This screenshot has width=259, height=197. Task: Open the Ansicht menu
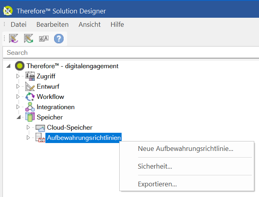tap(90, 24)
